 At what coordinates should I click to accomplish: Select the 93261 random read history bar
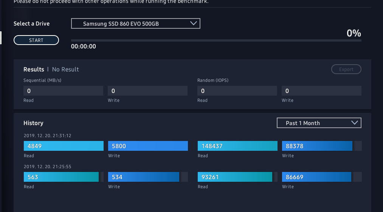[x=235, y=177]
